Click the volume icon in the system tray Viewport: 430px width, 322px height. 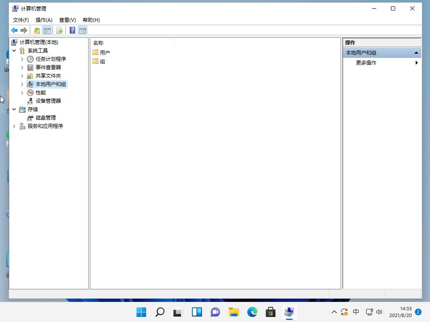[379, 312]
